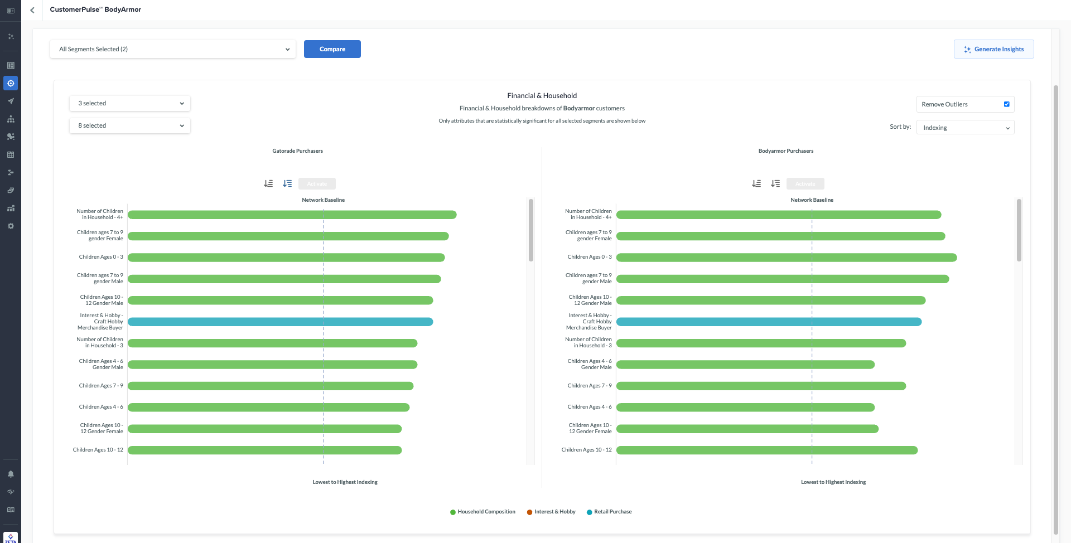Click the Generate Insights button

point(994,49)
